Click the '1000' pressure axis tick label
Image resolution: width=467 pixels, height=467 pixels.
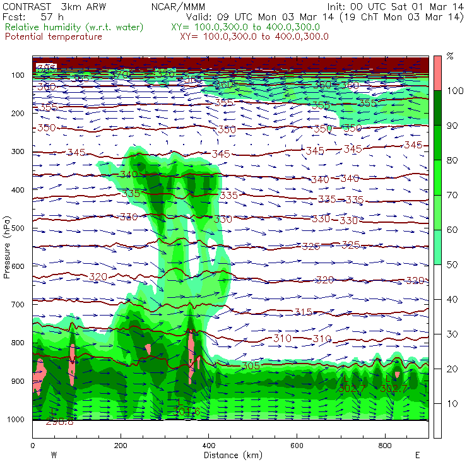click(x=16, y=419)
